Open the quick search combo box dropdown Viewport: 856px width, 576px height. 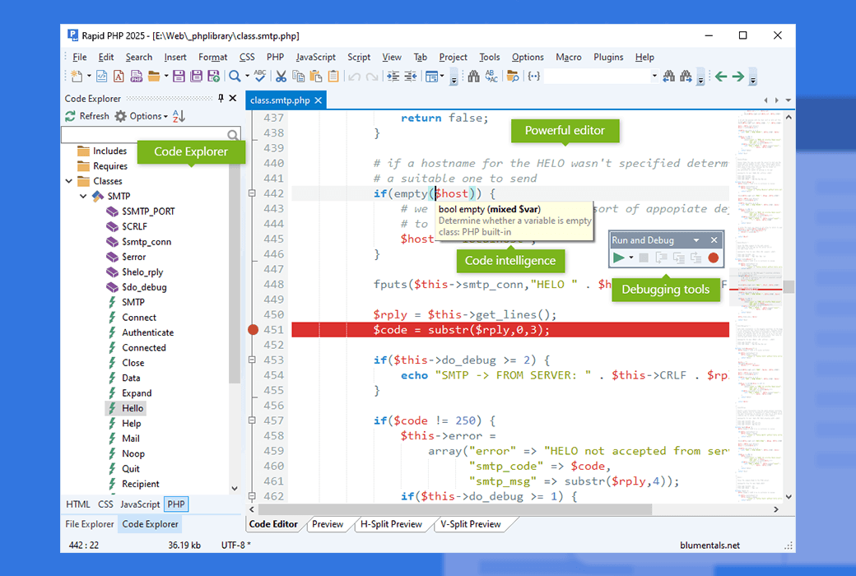click(654, 77)
